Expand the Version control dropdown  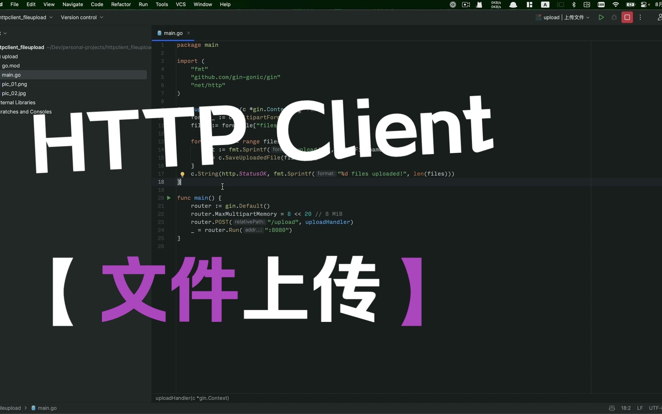82,17
